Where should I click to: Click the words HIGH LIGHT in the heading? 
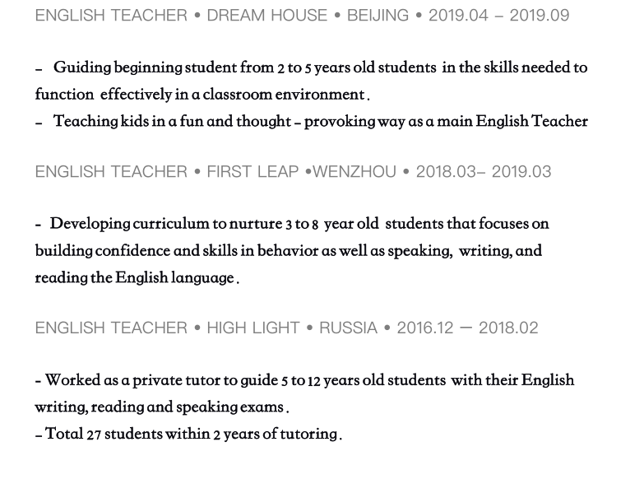(253, 328)
